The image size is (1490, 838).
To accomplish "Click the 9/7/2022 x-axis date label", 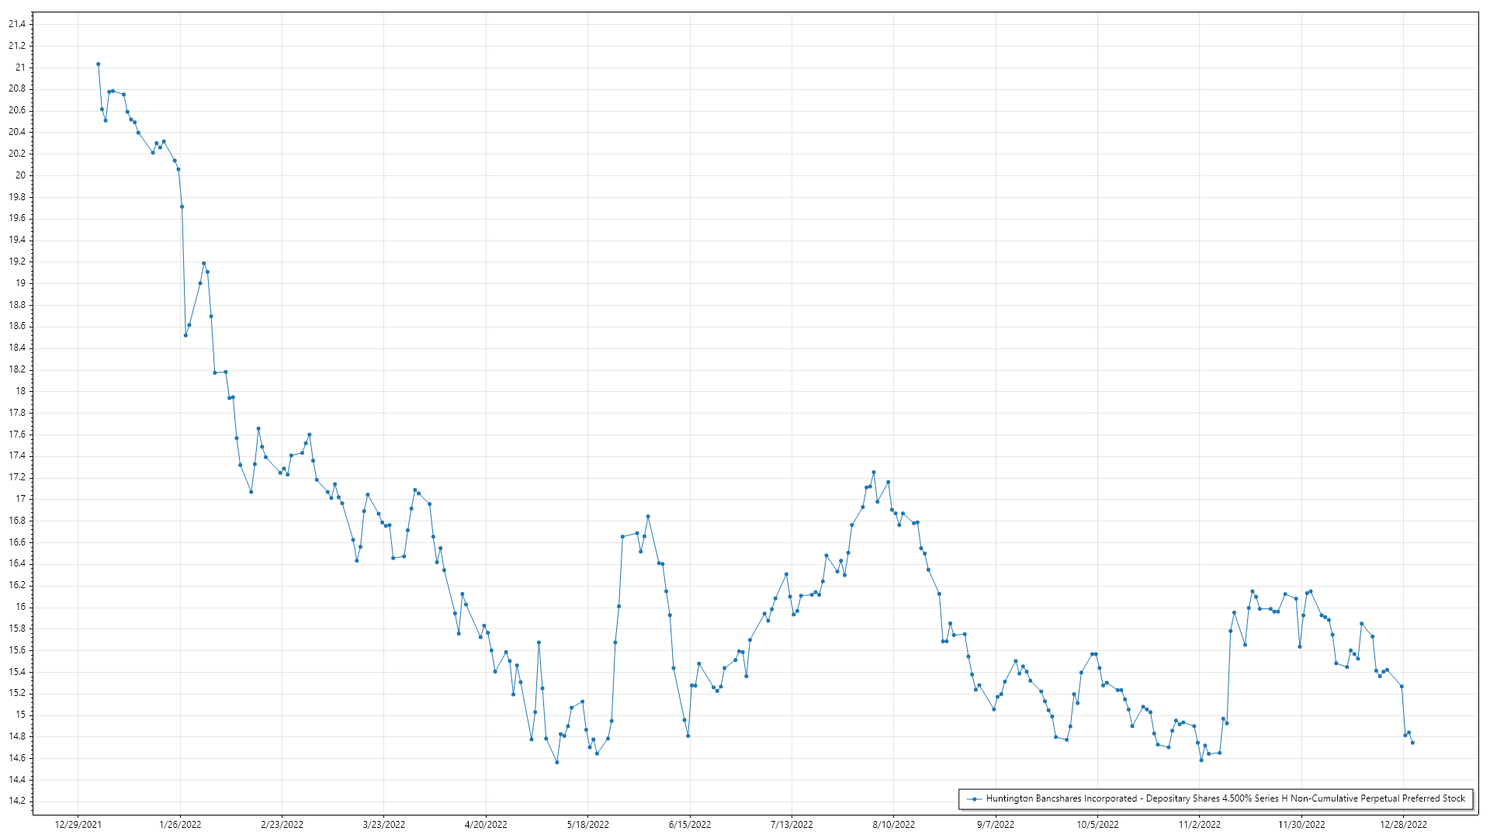I will pos(996,825).
